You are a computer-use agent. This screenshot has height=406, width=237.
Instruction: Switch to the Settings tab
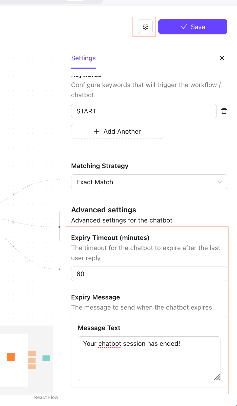click(83, 58)
